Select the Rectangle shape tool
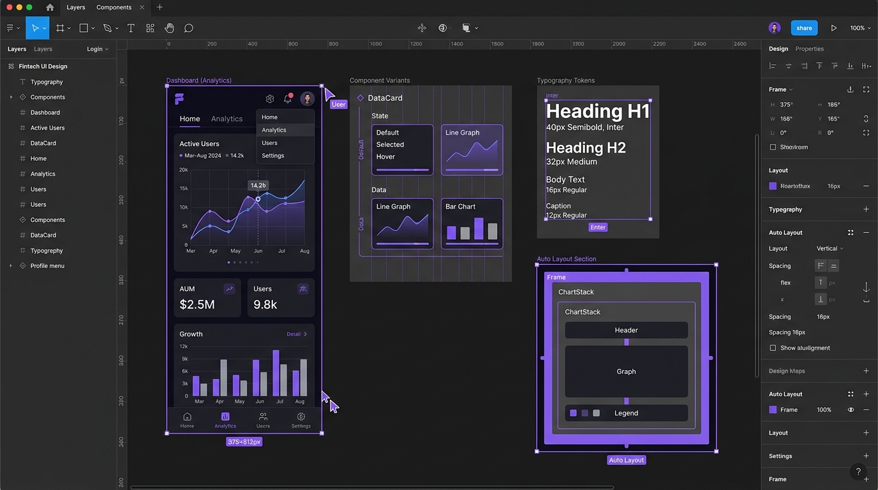The height and width of the screenshot is (490, 878). [84, 28]
